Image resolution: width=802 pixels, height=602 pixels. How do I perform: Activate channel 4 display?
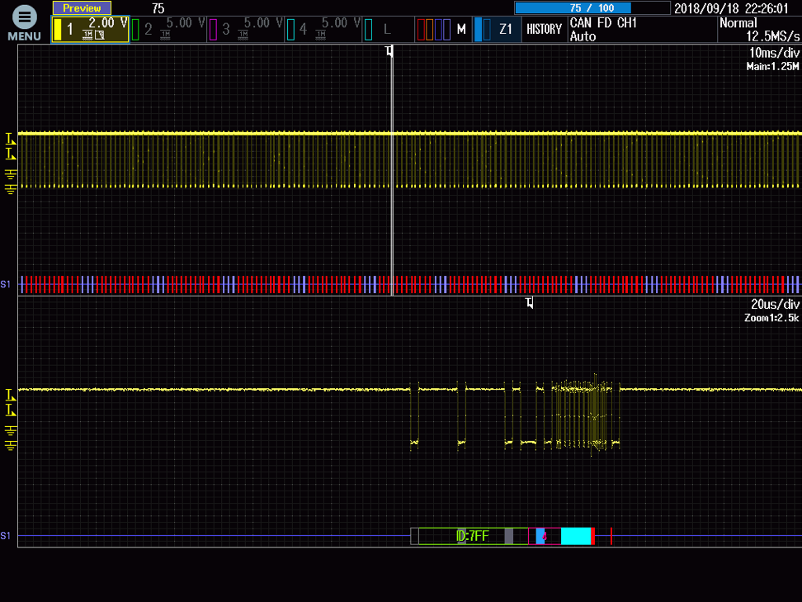[x=323, y=30]
